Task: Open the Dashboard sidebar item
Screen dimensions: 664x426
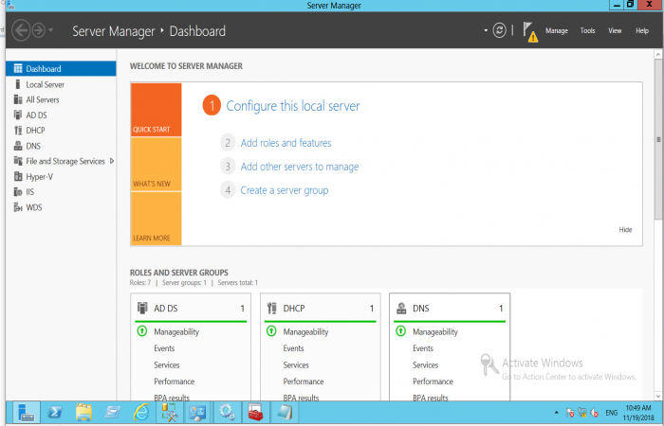Action: pyautogui.click(x=61, y=69)
